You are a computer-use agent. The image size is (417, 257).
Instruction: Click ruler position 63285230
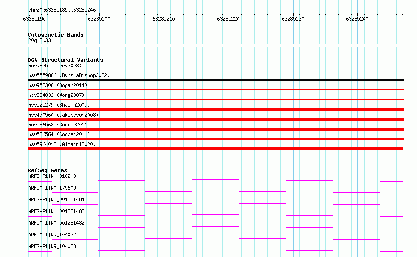click(293, 19)
